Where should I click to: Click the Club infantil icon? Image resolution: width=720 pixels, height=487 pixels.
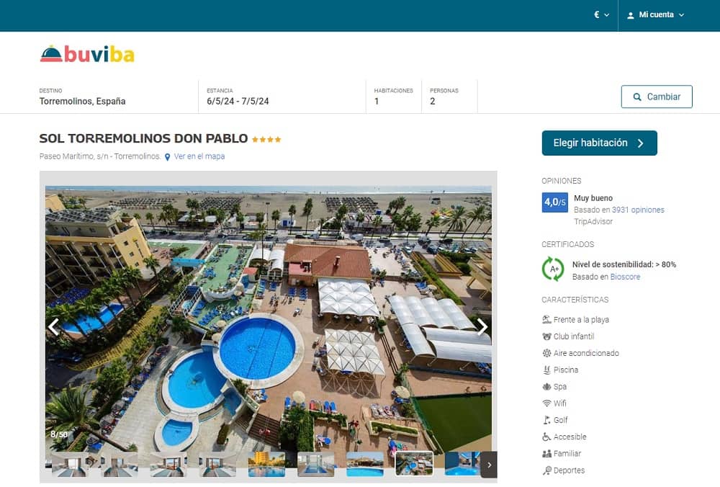(x=546, y=336)
